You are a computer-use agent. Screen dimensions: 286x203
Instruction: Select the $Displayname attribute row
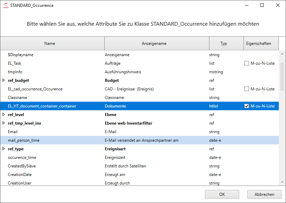coord(21,55)
